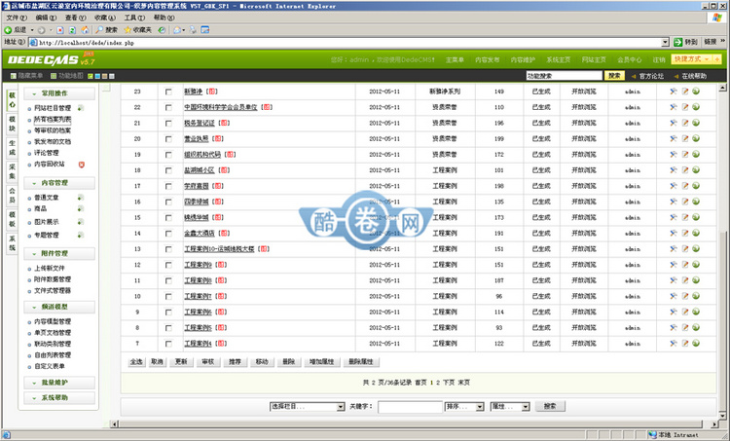The image size is (730, 441).
Task: Click the 隐藏菜单 toggle in dark toolbar
Action: (26, 75)
